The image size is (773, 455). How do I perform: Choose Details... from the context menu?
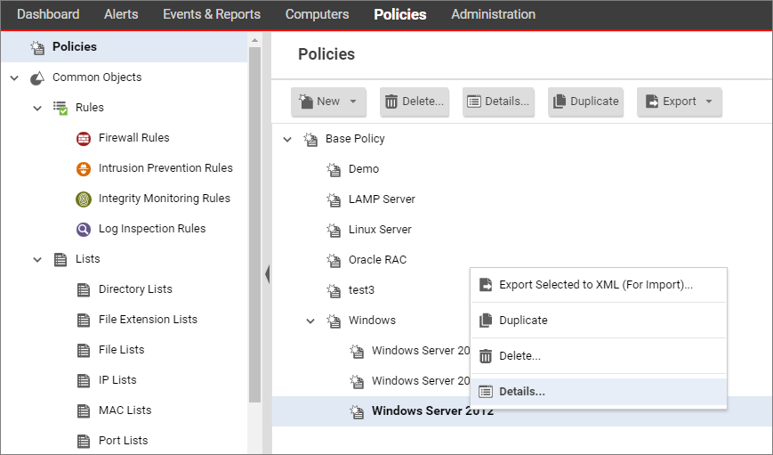[522, 392]
